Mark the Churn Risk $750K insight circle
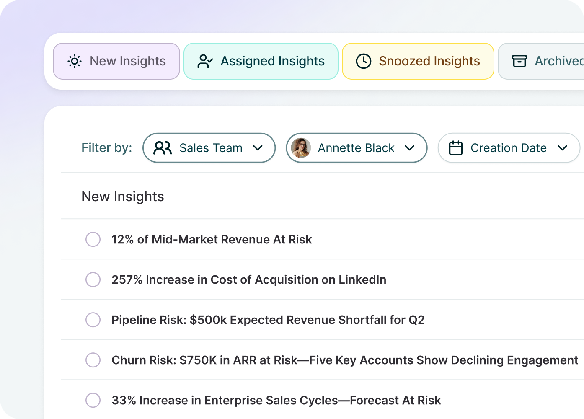The width and height of the screenshot is (584, 419). tap(93, 360)
